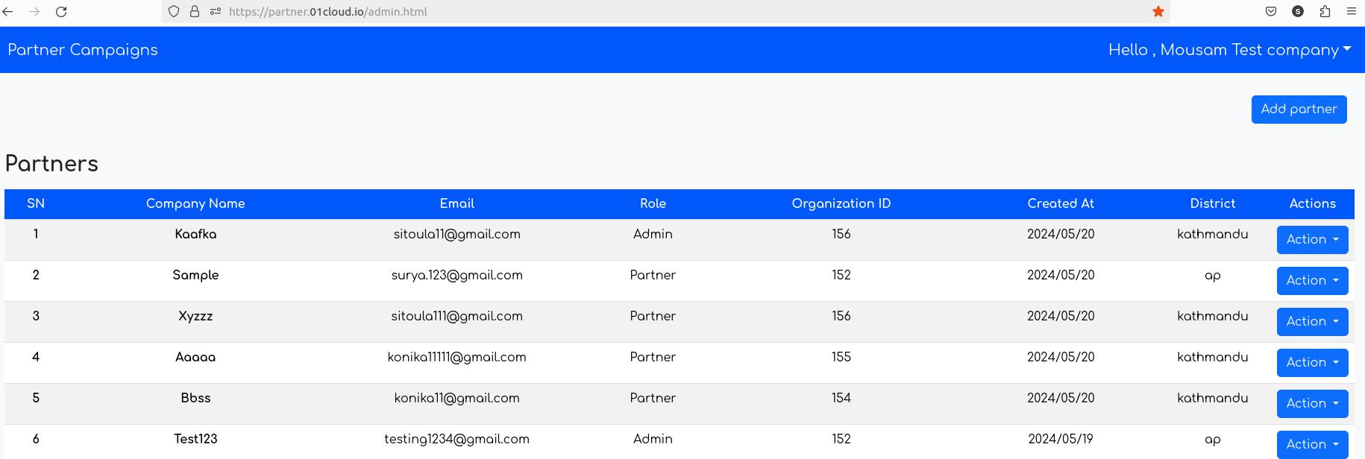Select company name Aaaaa
This screenshot has width=1365, height=459.
tap(195, 357)
